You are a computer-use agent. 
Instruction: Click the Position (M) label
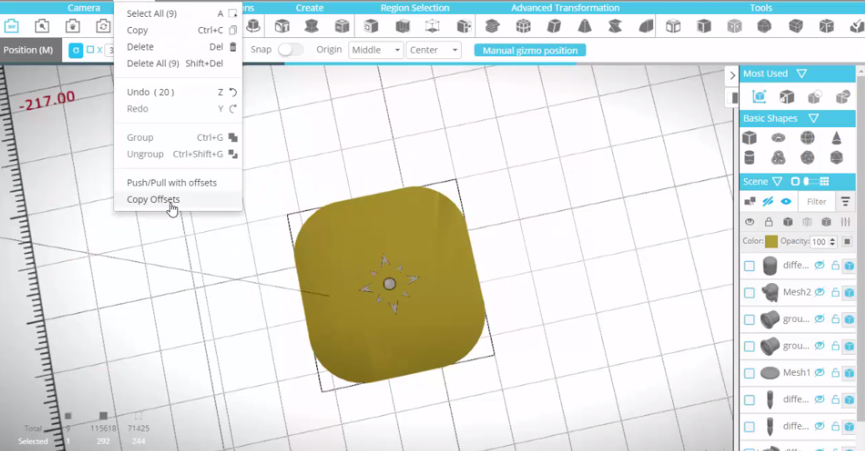pyautogui.click(x=28, y=50)
